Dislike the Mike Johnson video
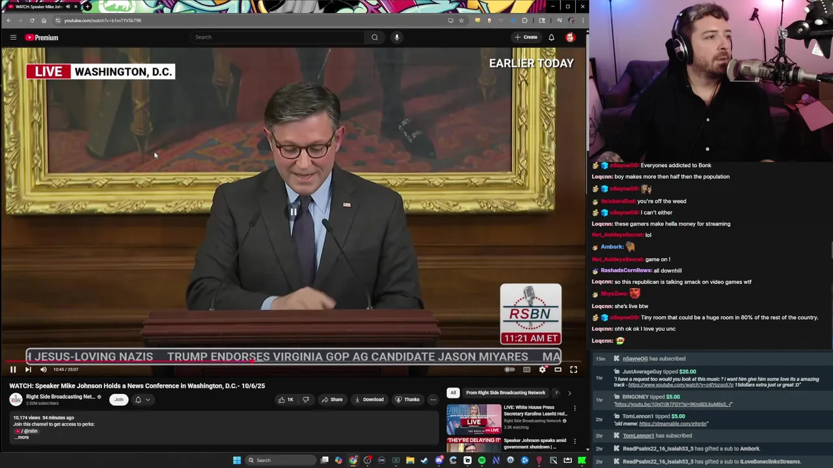This screenshot has width=833, height=468. pos(306,400)
